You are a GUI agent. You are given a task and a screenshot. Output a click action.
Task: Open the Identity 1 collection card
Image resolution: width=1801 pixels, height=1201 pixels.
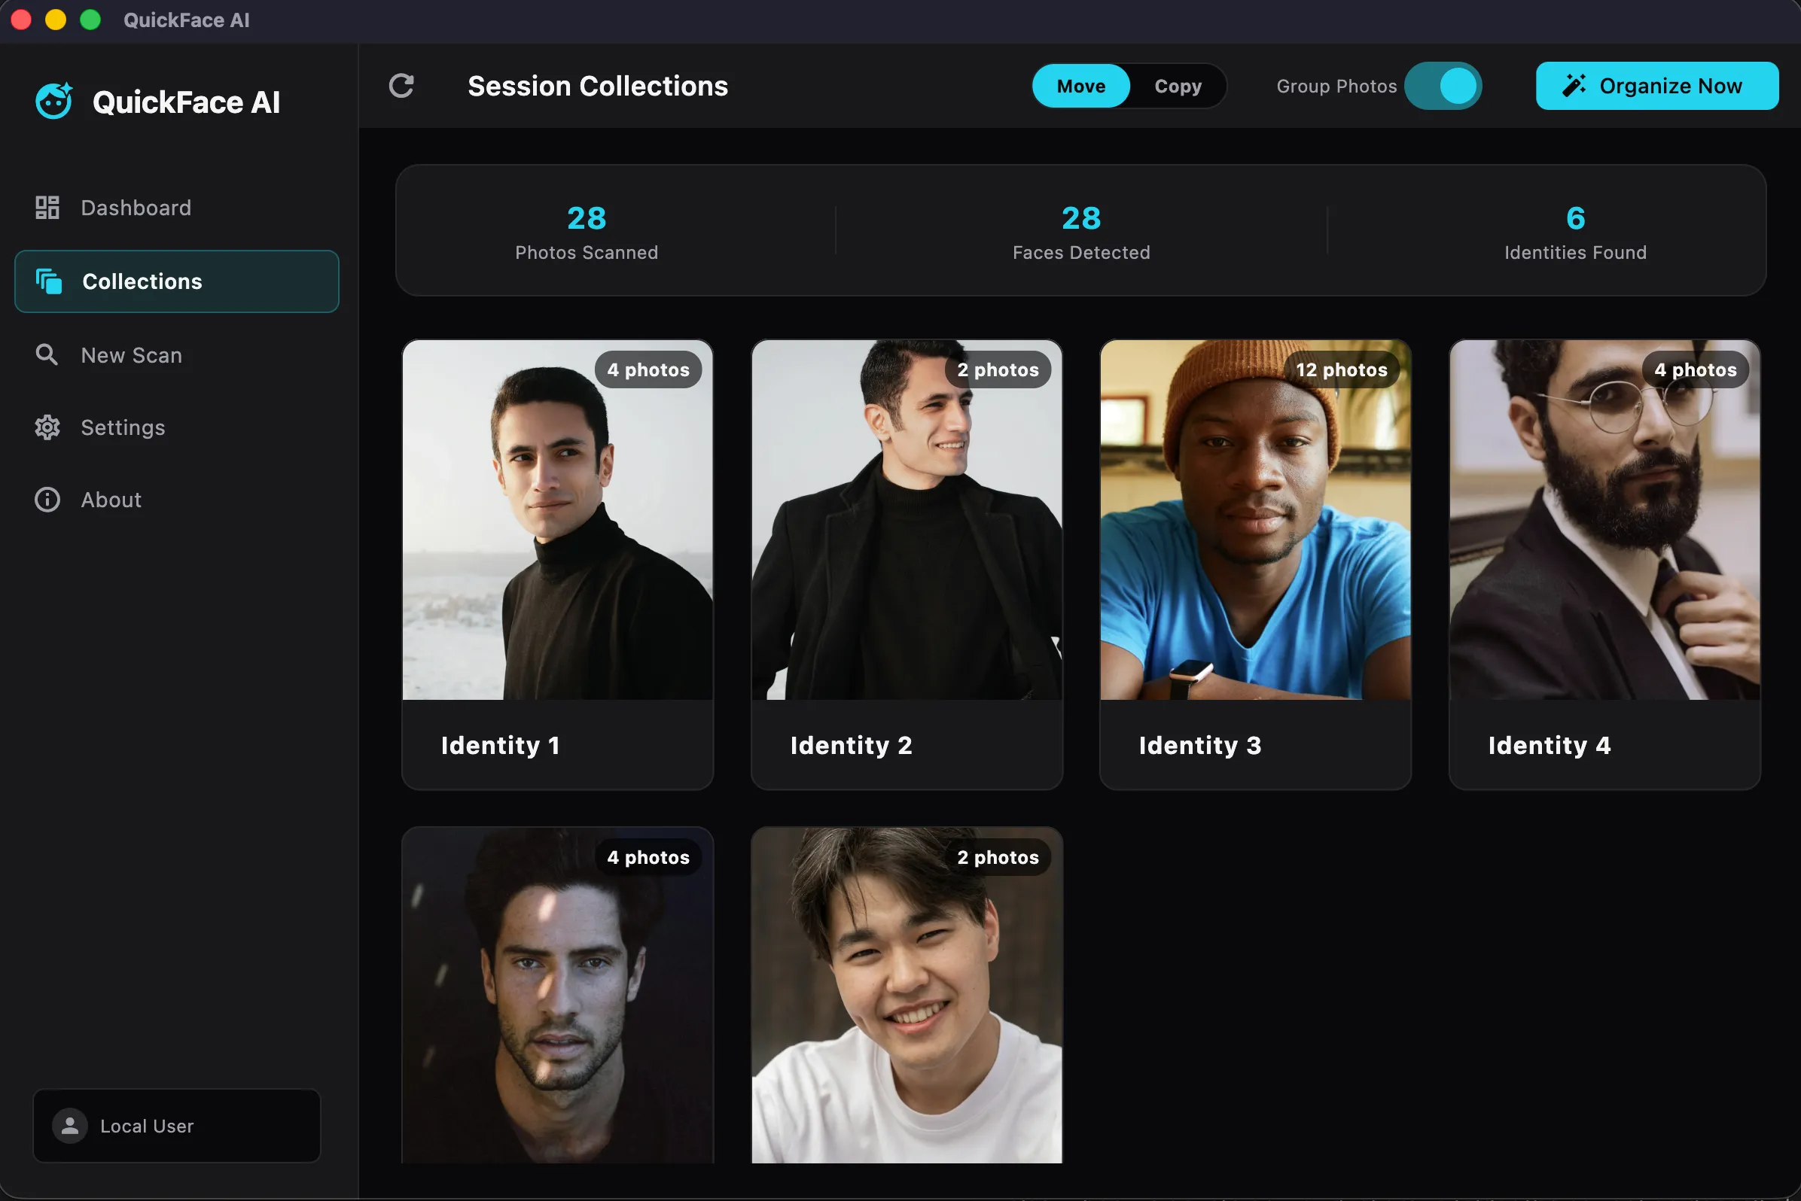point(558,564)
